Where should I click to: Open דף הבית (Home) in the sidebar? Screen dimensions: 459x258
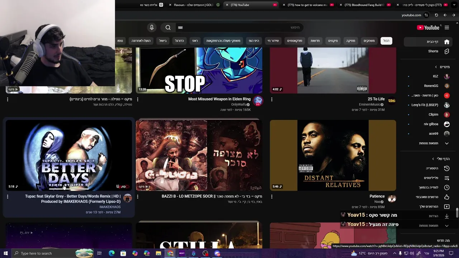427,42
